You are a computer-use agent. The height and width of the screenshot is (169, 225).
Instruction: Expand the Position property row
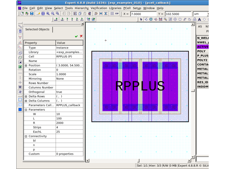[26, 65]
